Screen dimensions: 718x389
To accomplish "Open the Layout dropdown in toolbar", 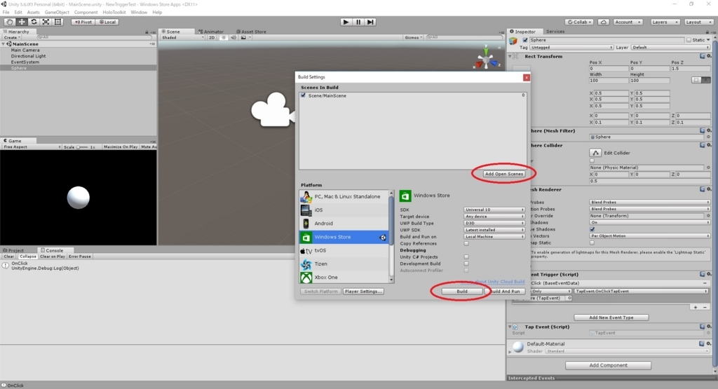I will 698,22.
